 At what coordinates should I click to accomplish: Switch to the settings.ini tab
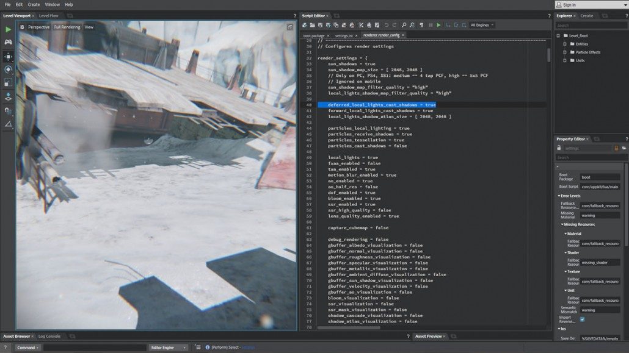(x=343, y=35)
